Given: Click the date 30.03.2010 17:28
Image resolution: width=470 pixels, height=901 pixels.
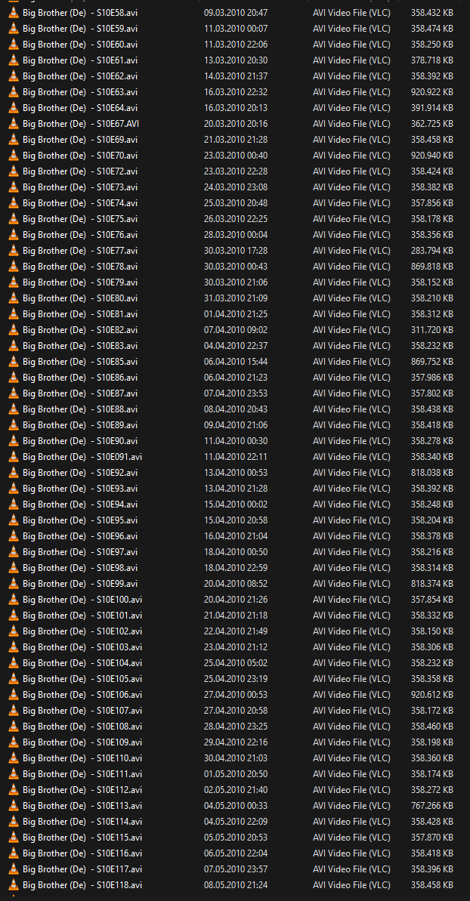Looking at the screenshot, I should [236, 251].
